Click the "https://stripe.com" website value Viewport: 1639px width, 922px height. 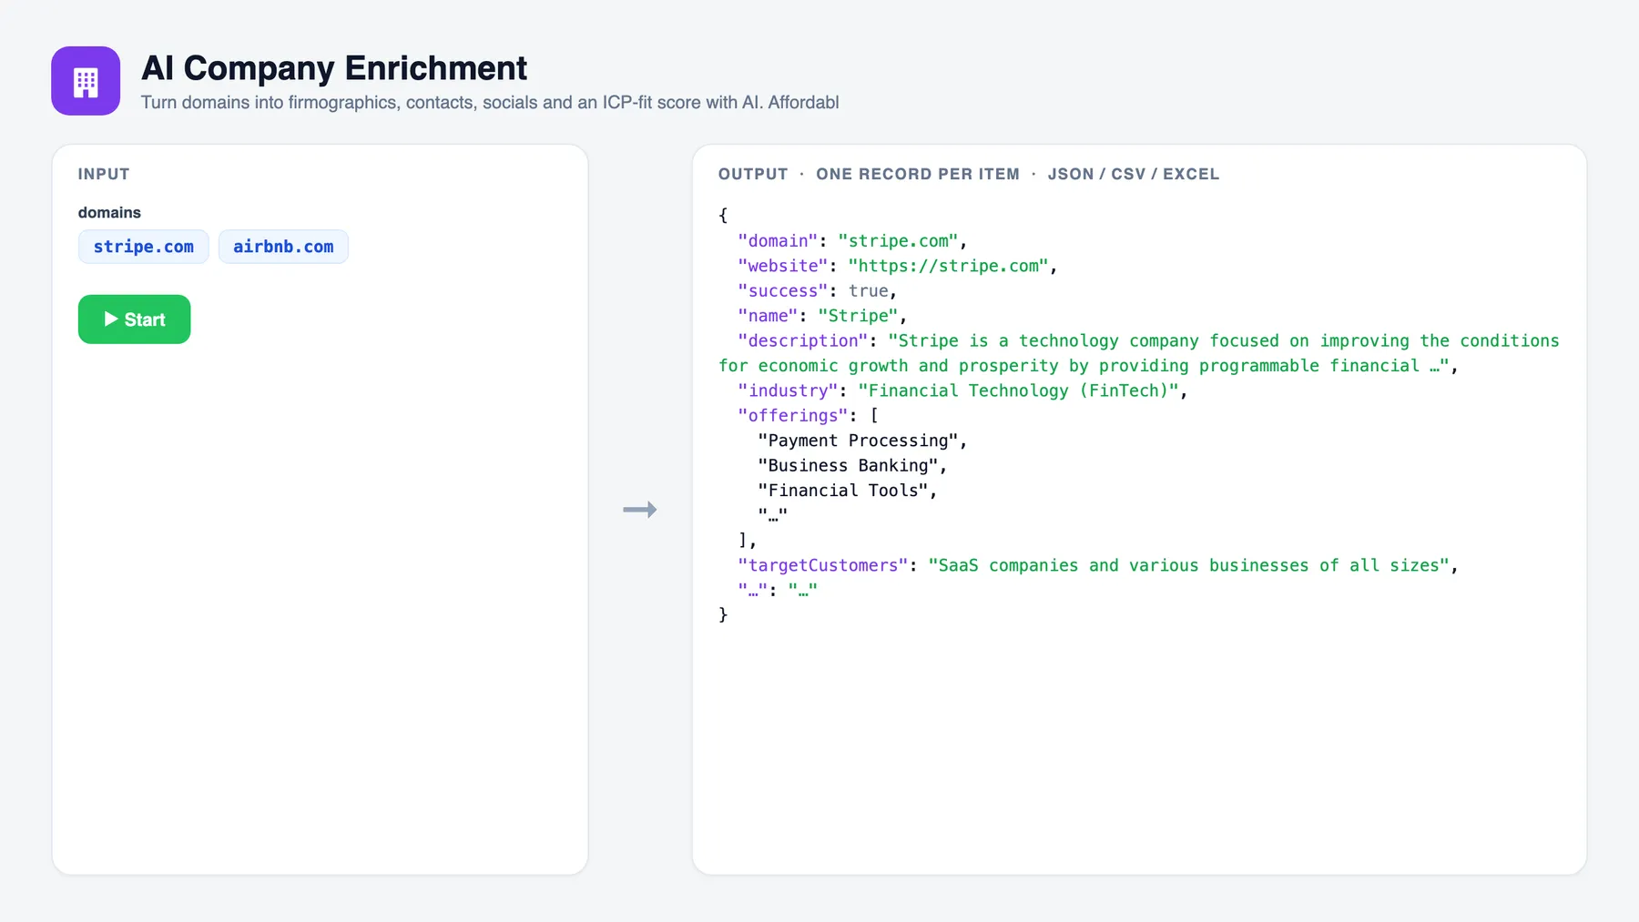(948, 266)
